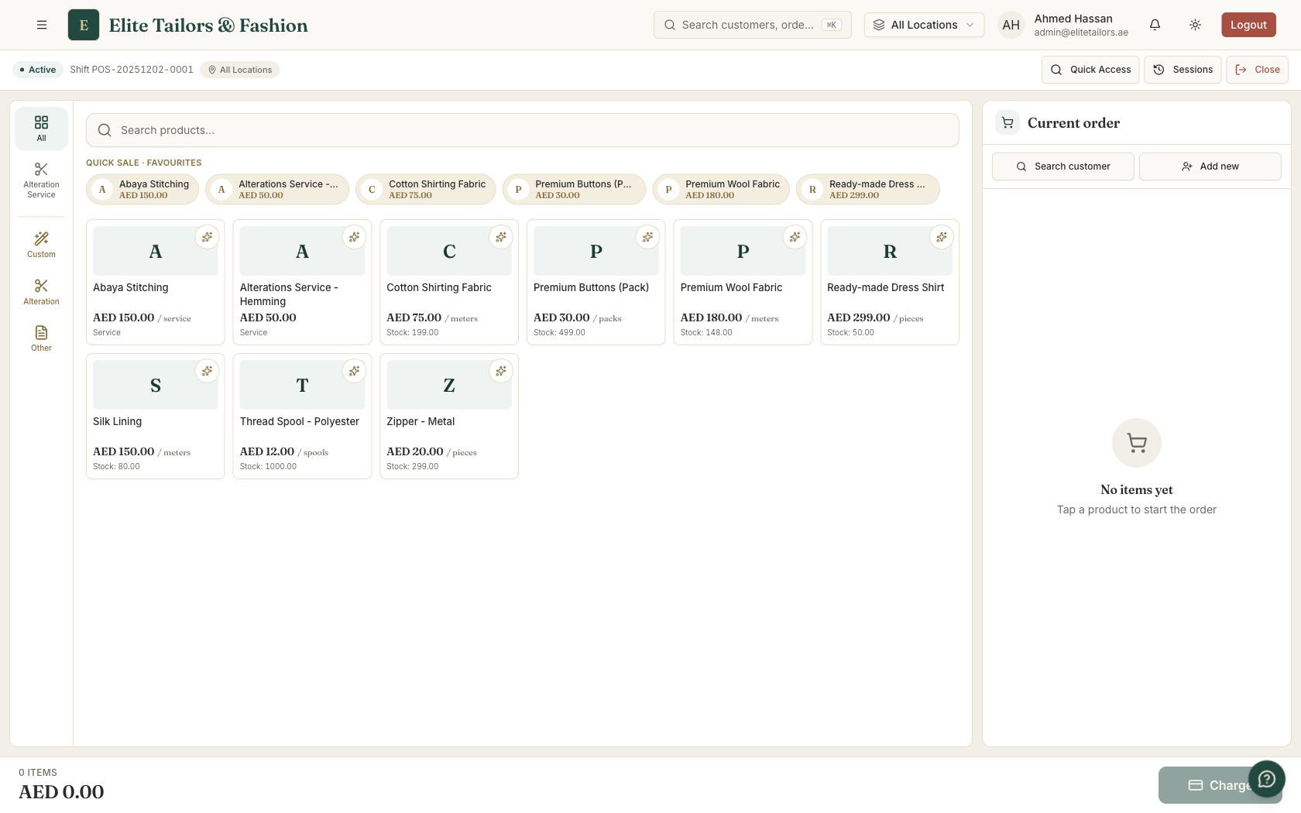Click the Charge button
Screen dimensions: 1301x813
(1220, 785)
